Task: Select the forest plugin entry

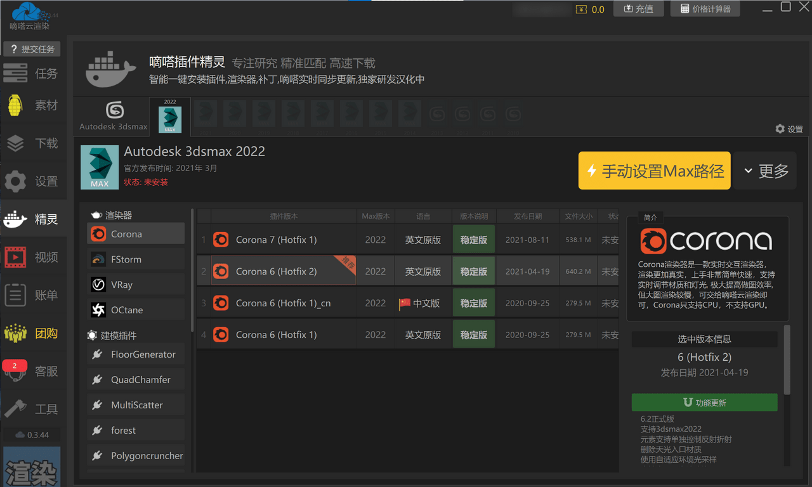Action: (x=135, y=430)
